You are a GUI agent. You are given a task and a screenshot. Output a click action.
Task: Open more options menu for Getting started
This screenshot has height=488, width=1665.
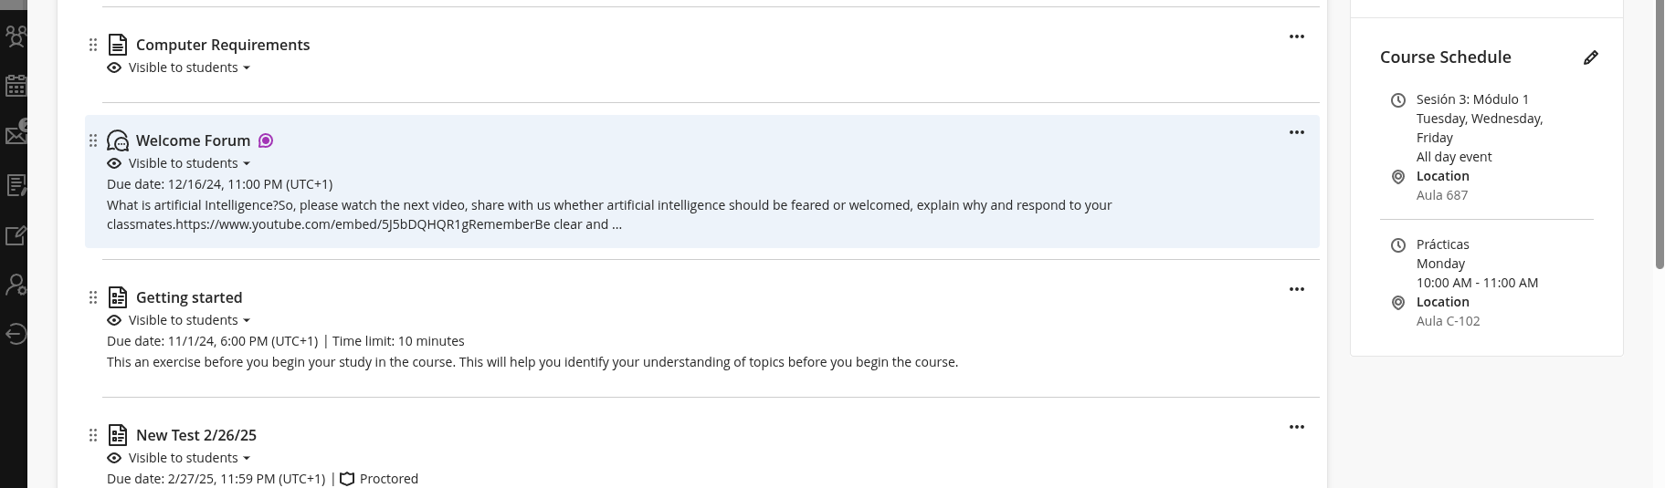(x=1296, y=289)
